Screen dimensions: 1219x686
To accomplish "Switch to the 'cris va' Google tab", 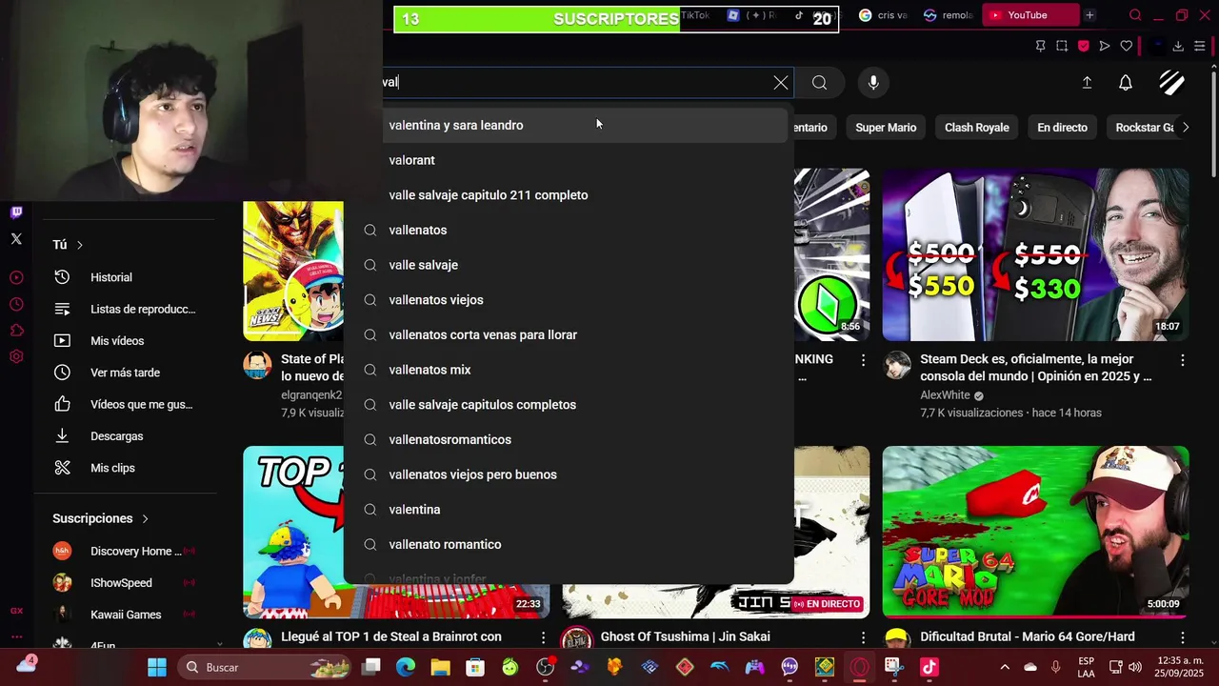I will click(x=883, y=15).
